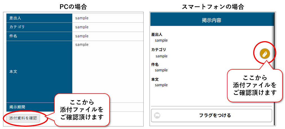Click the sample value beside PC 差出人

[82, 18]
